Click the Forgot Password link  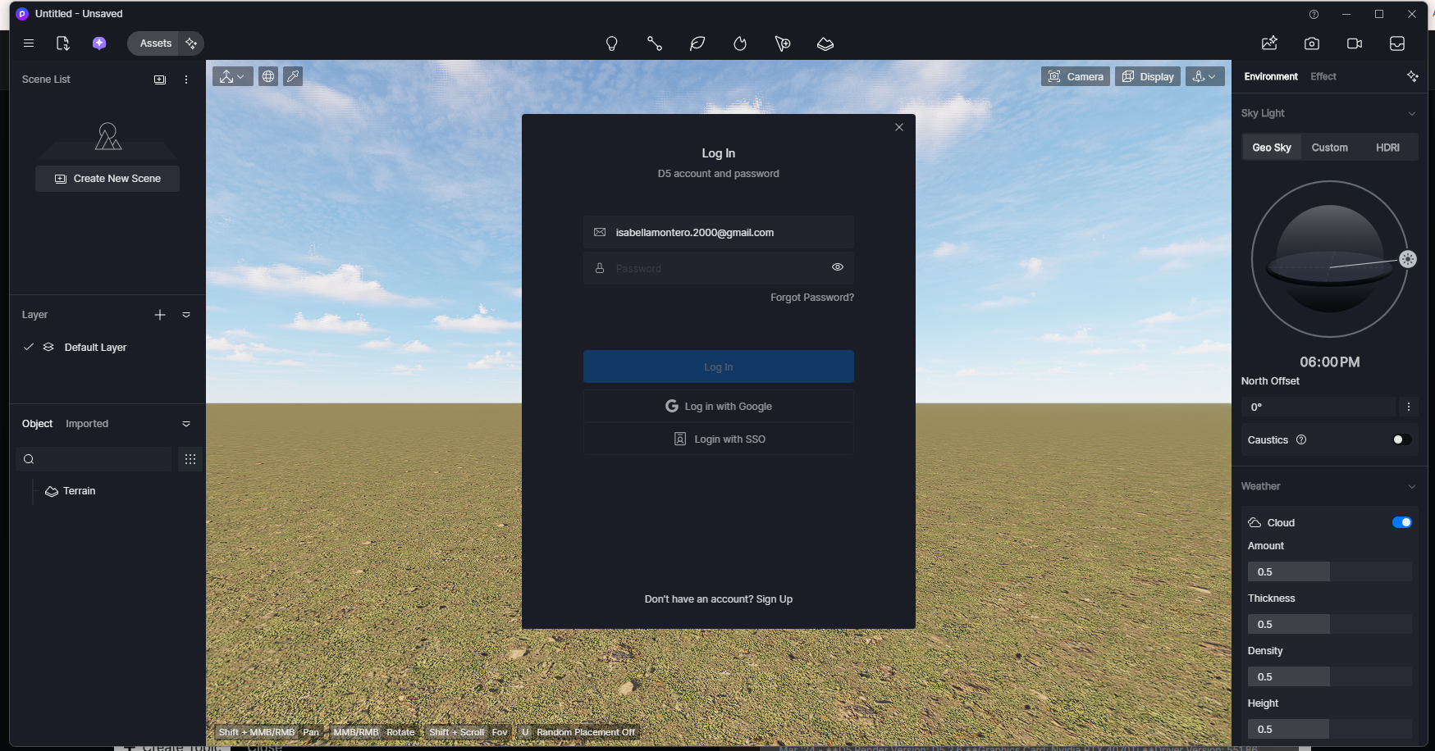coord(811,298)
